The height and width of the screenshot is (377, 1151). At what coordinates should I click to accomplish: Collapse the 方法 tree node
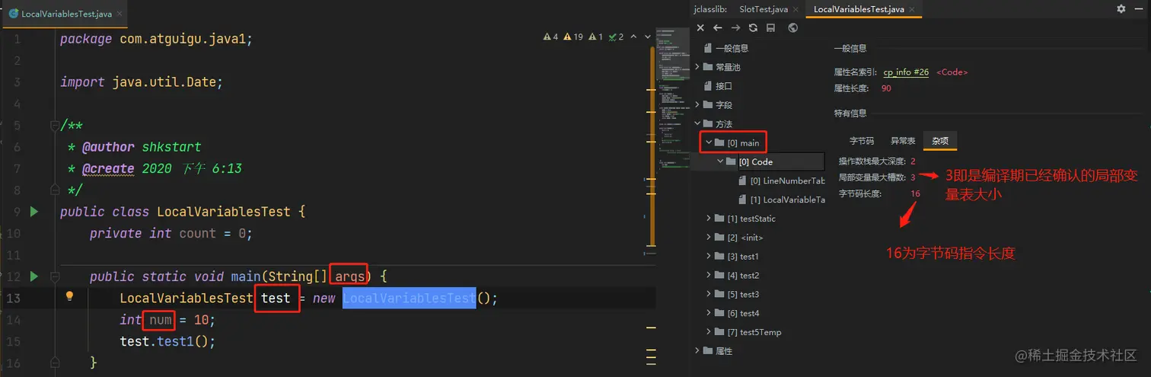(697, 124)
